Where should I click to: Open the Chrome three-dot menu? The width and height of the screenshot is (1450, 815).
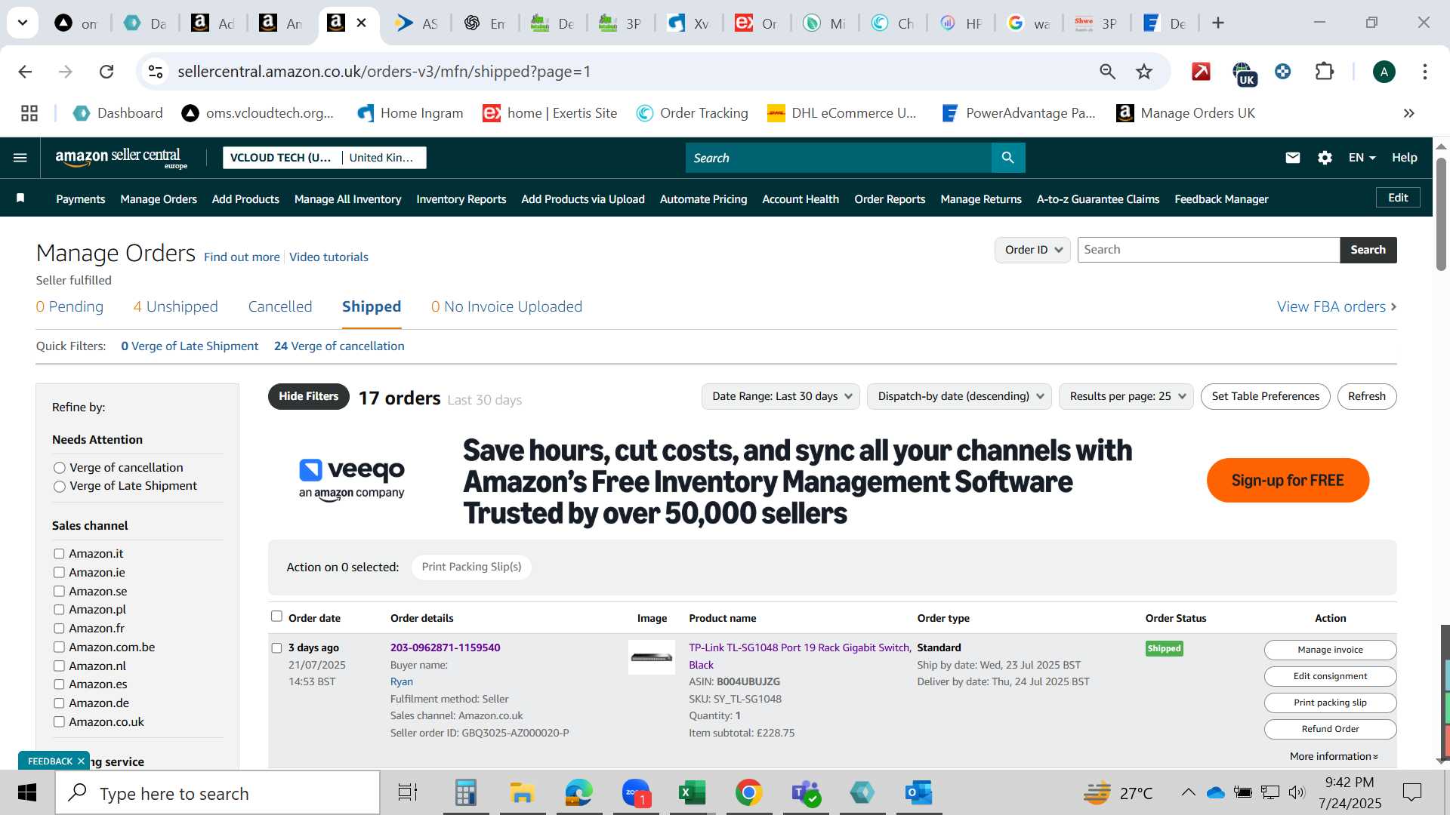(x=1424, y=72)
